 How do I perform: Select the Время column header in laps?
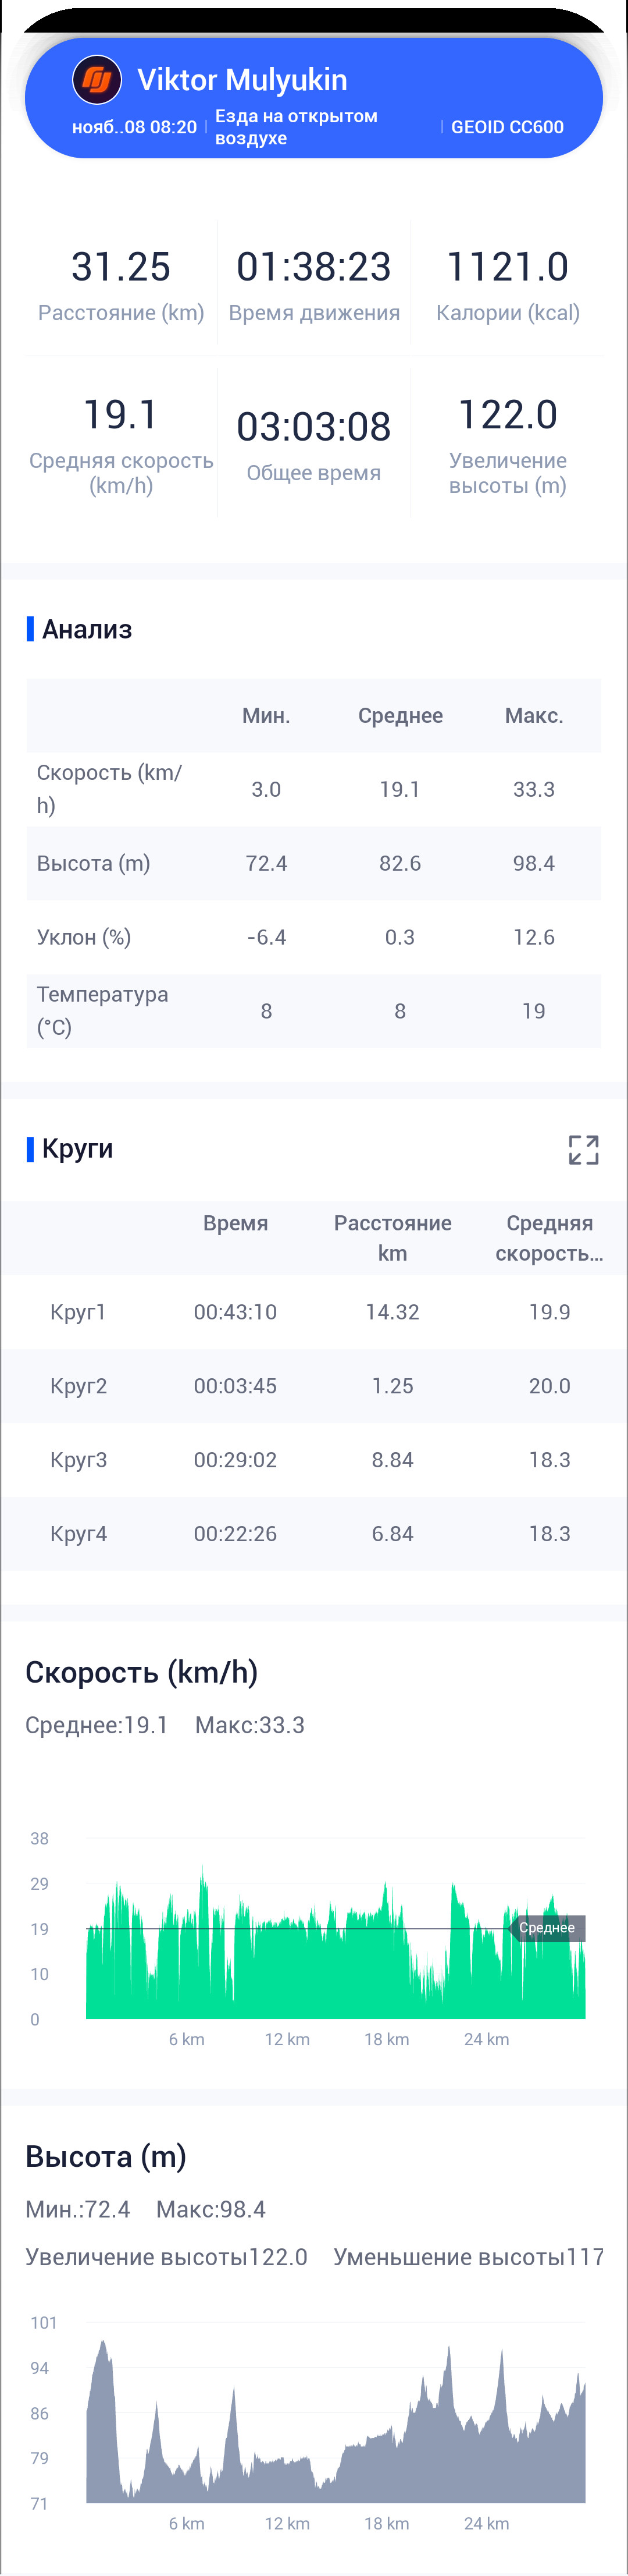pos(235,1223)
